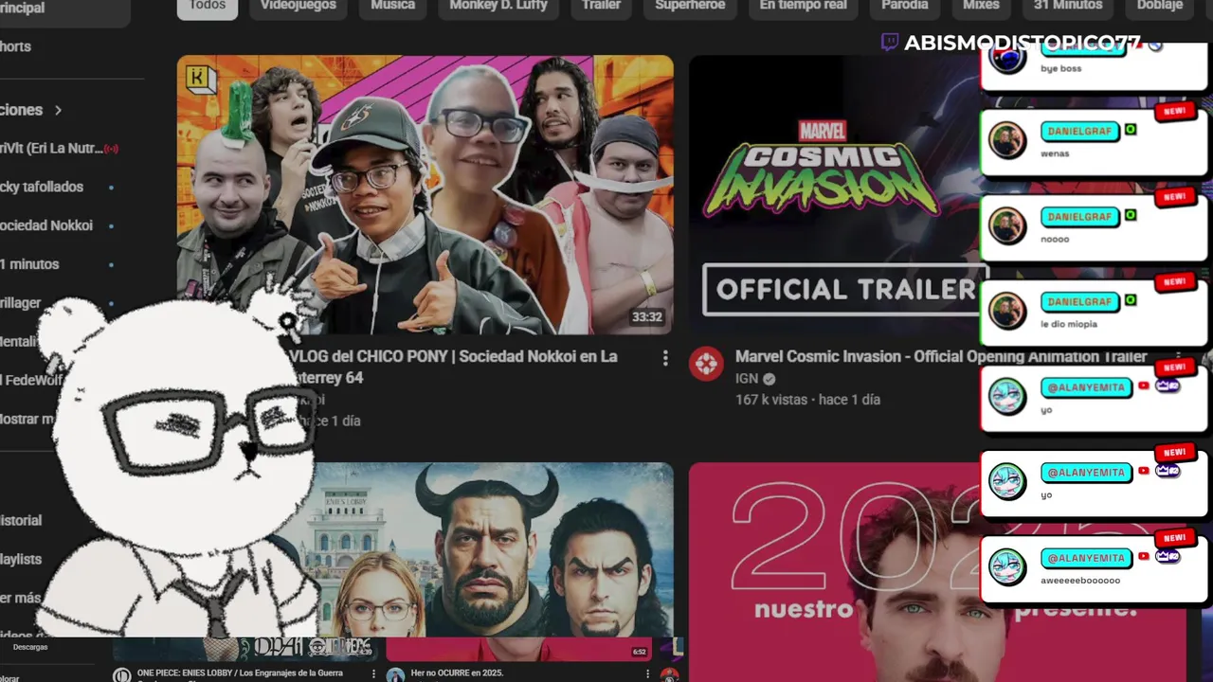Click IGN's verified badge icon
This screenshot has height=682, width=1213.
769,379
